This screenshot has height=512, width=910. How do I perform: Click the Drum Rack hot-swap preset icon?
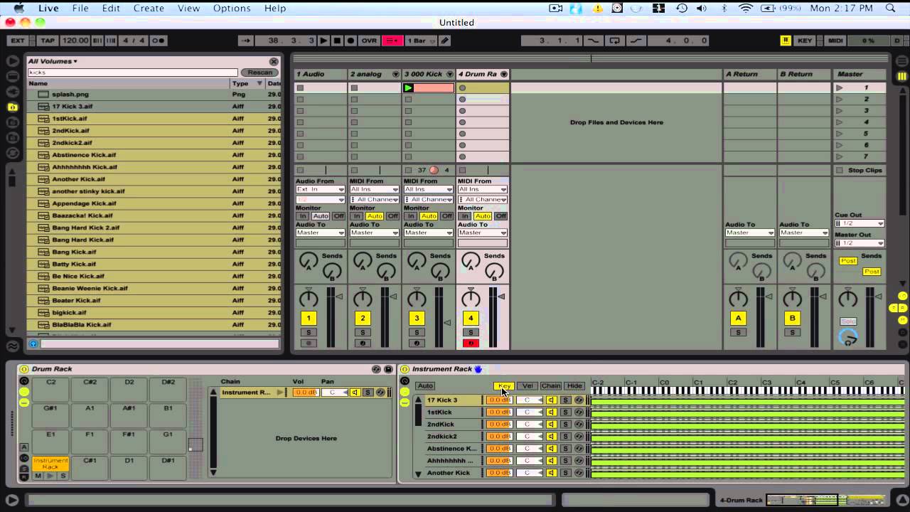click(x=376, y=369)
